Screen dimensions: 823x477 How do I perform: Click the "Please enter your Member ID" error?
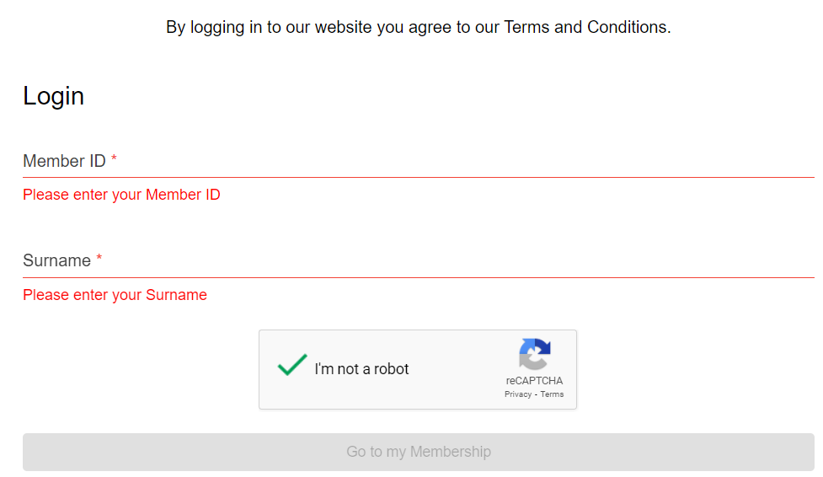point(121,195)
